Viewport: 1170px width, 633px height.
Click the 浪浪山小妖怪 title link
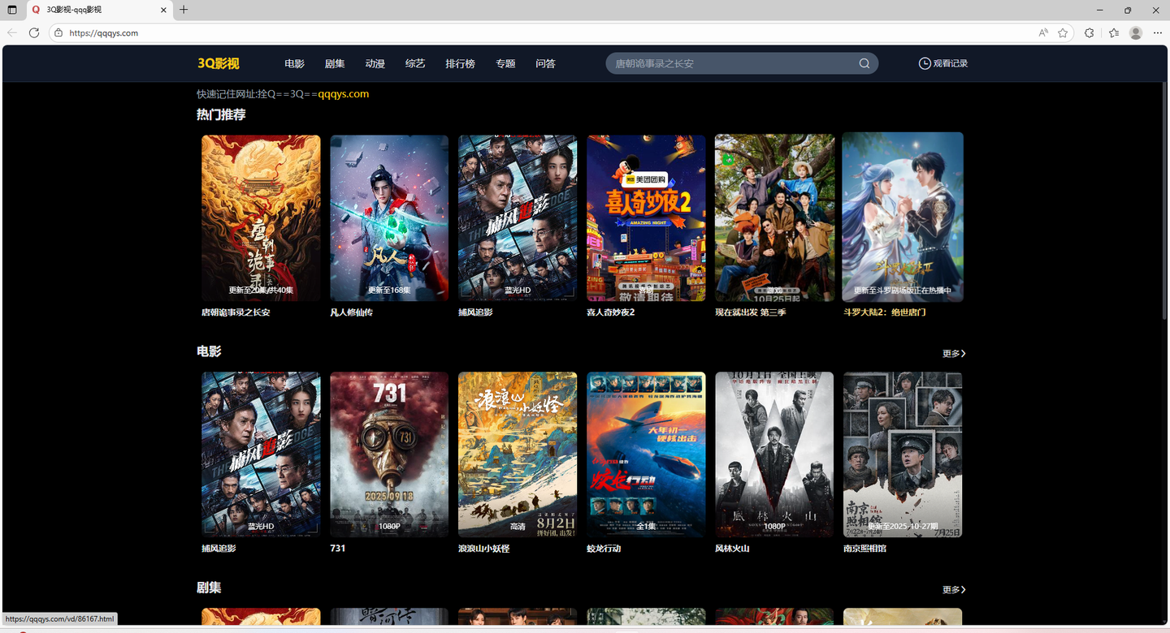(x=484, y=549)
